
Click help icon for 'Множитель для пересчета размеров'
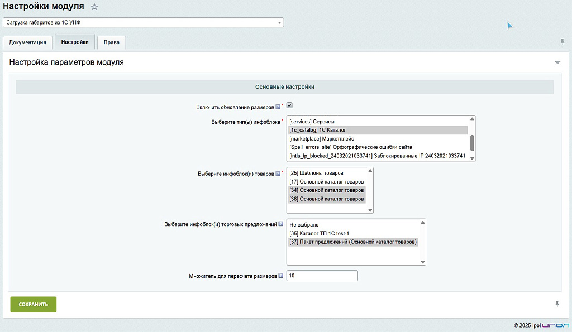(x=281, y=276)
